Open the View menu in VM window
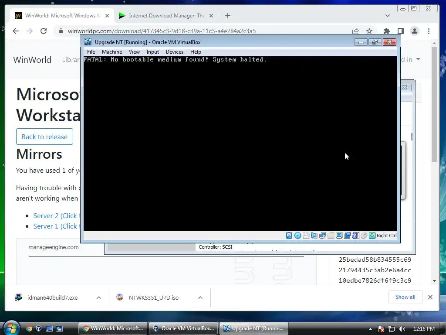The height and width of the screenshot is (335, 446). 134,52
